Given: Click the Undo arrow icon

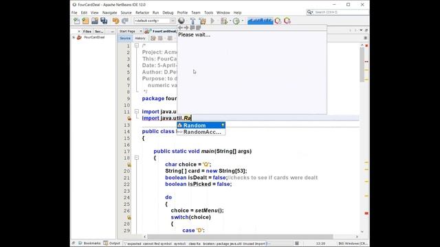Looking at the screenshot, I should 115,21.
